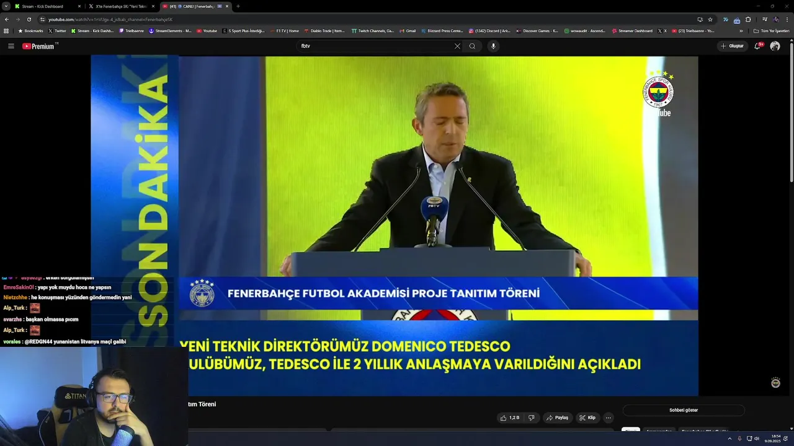View site information icon in address bar
The image size is (794, 446).
(42, 19)
